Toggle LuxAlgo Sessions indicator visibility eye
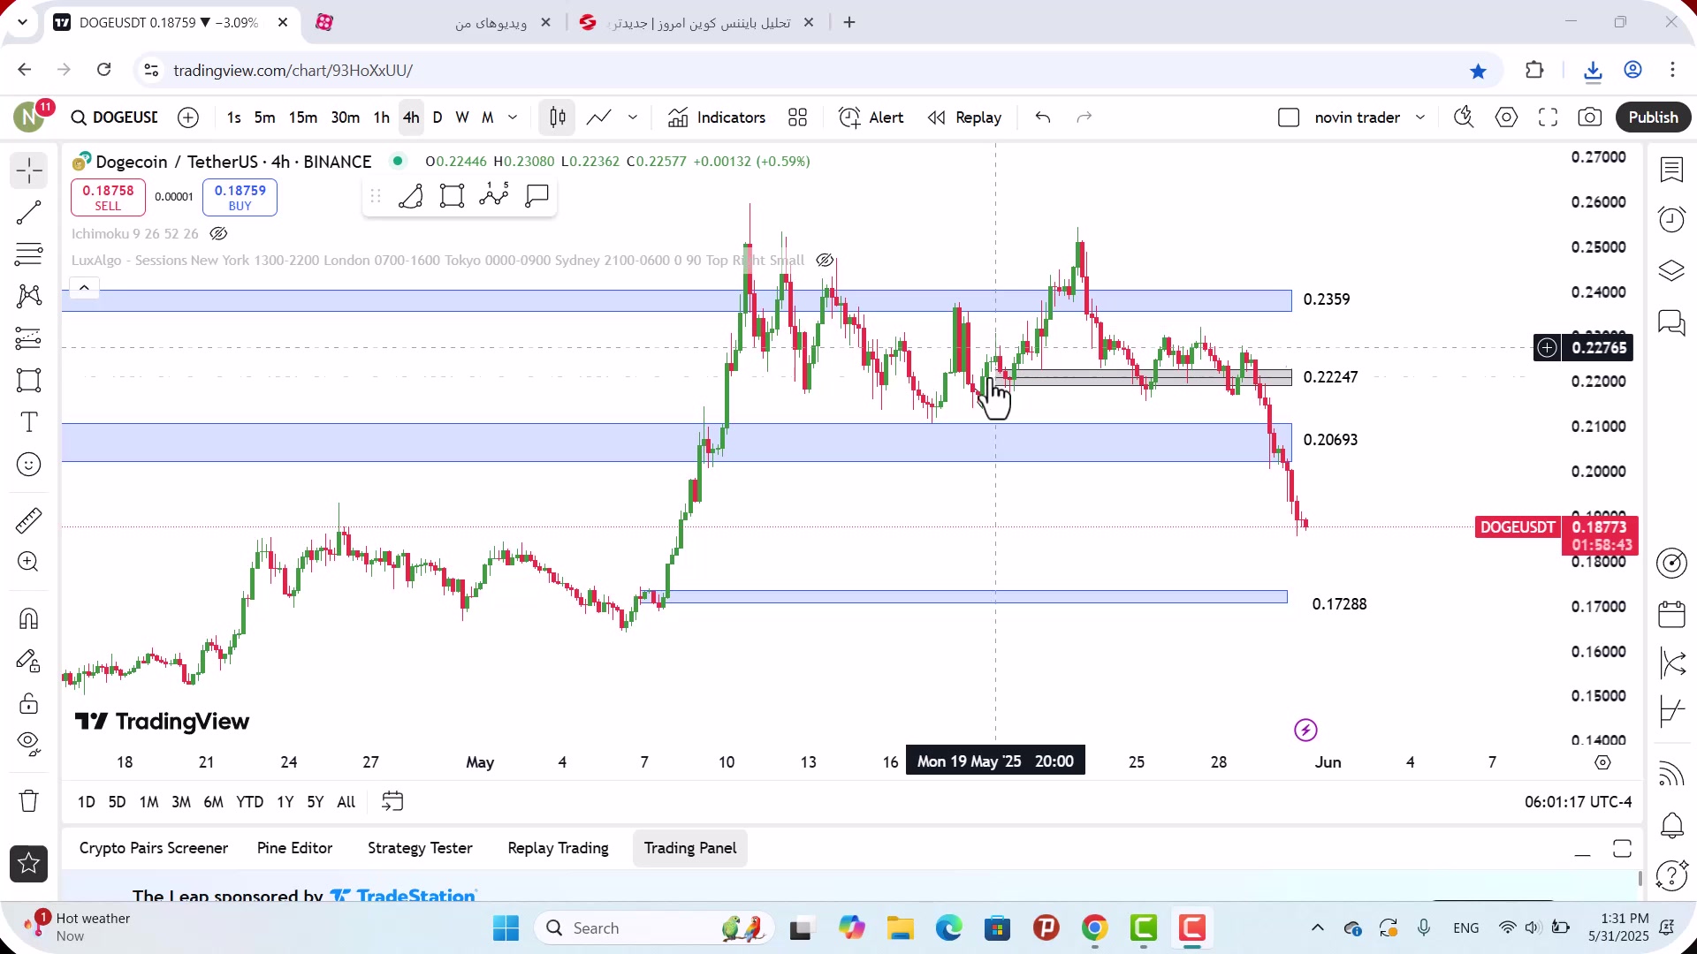The height and width of the screenshot is (954, 1697). (825, 261)
